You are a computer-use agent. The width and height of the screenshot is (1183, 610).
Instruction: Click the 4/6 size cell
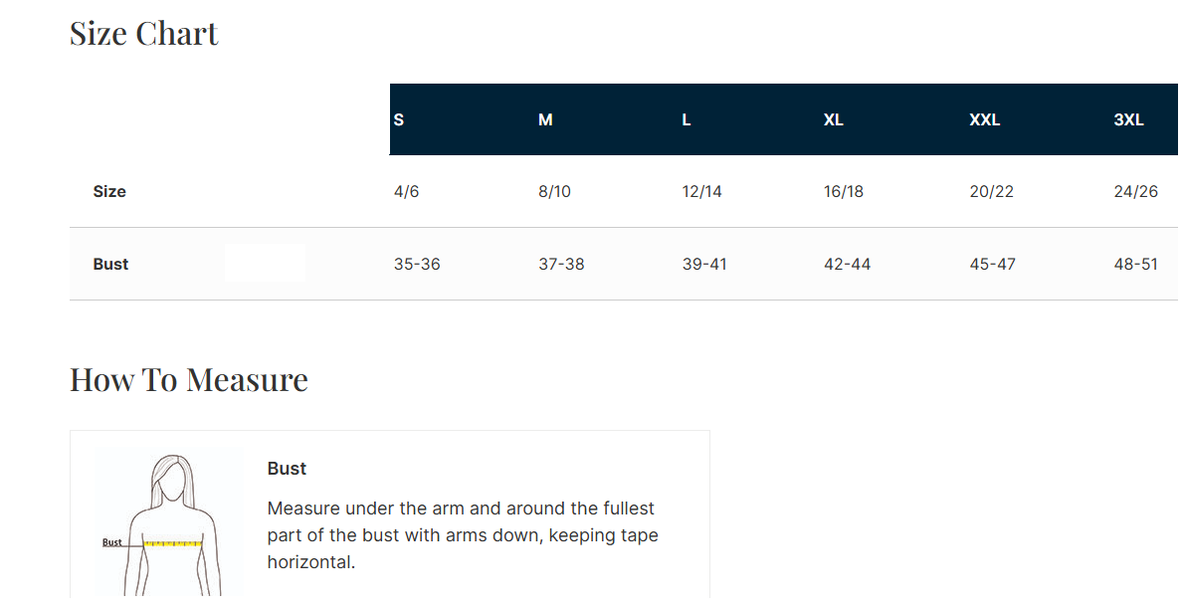tap(407, 191)
